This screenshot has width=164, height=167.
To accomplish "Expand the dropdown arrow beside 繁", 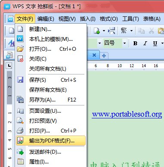I will point(131,31).
